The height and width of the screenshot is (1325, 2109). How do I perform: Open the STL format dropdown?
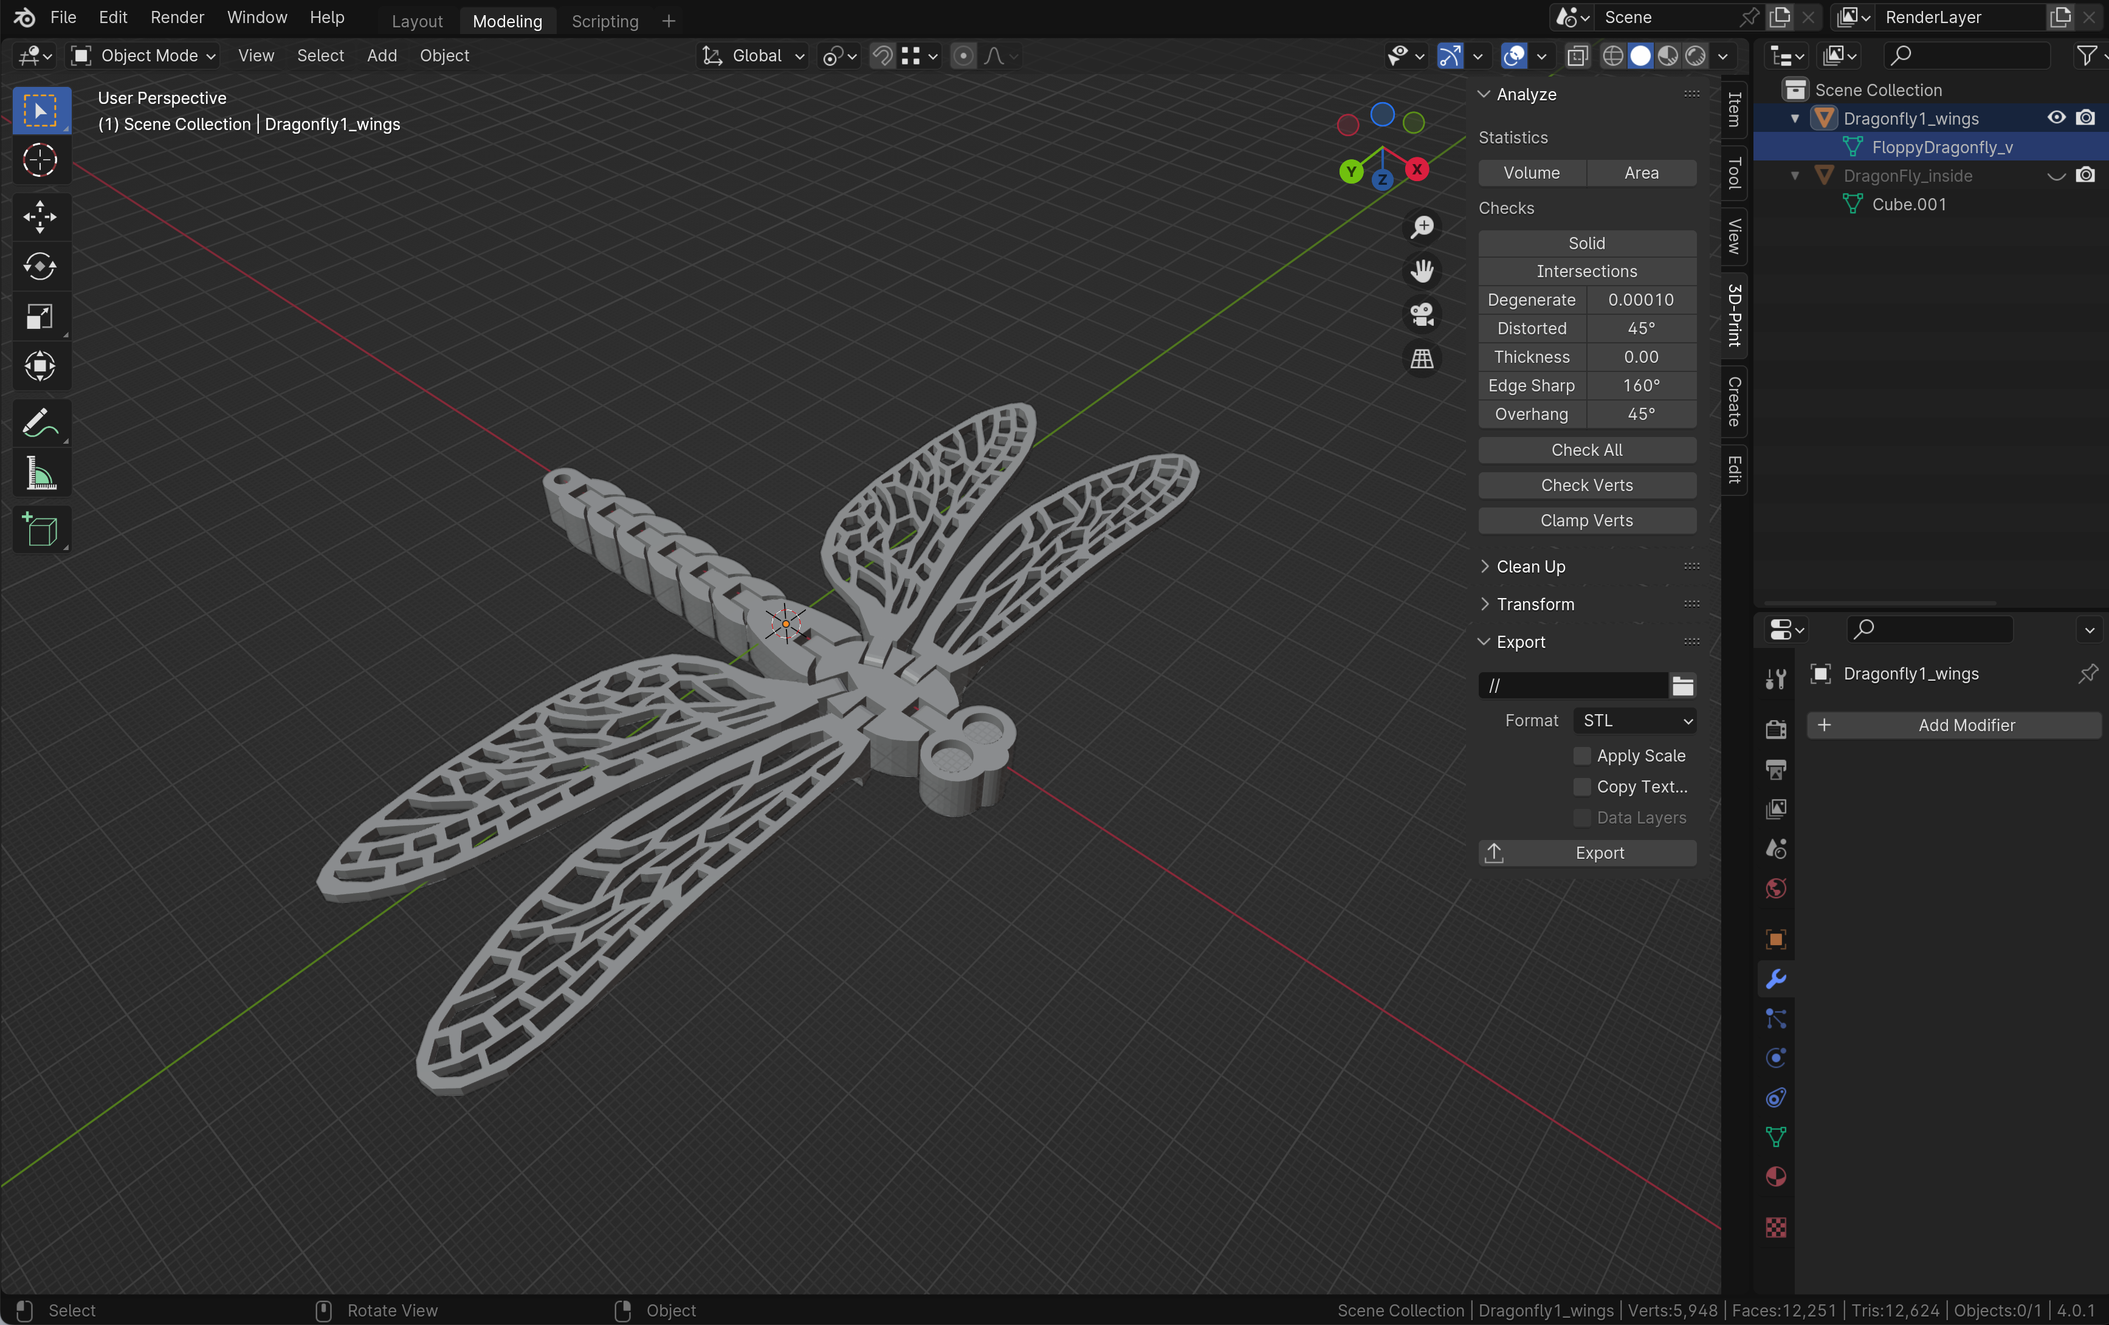click(1634, 721)
